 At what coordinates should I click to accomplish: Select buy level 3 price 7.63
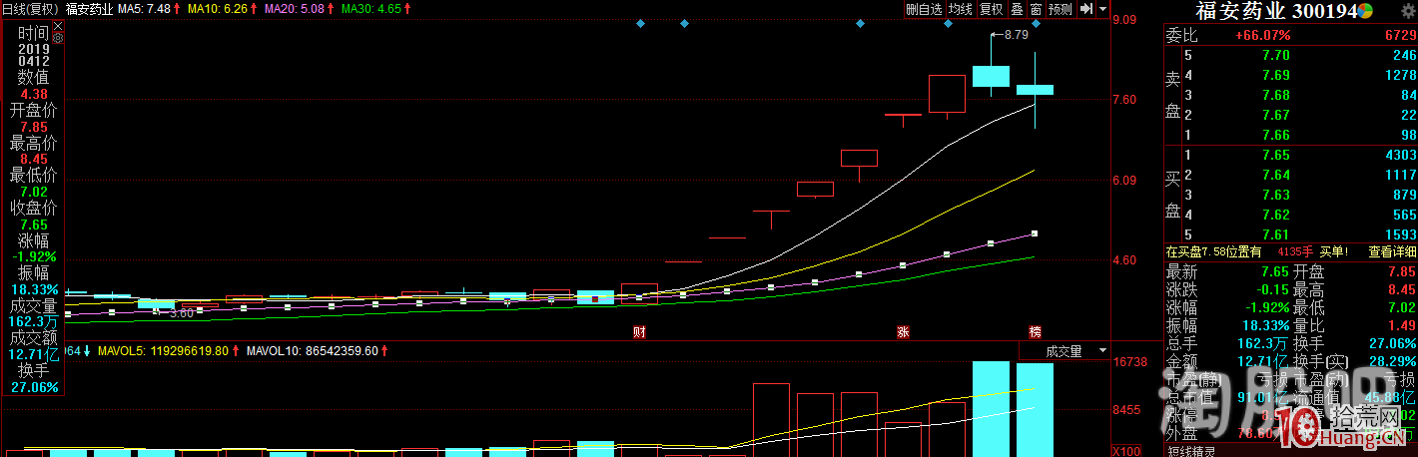[x=1276, y=195]
